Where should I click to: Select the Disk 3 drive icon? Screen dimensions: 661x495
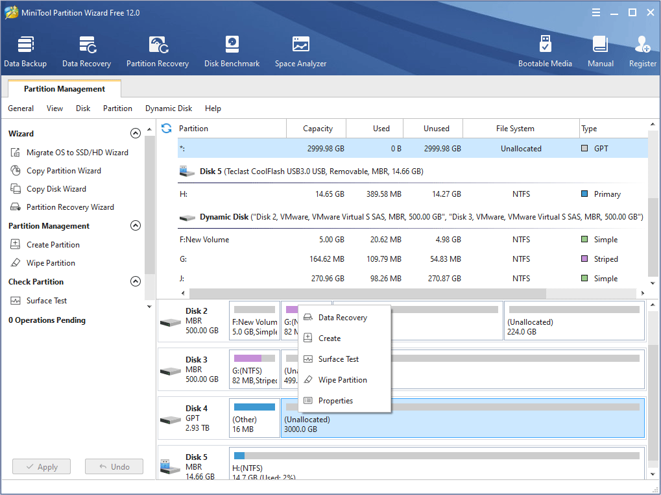pos(171,372)
